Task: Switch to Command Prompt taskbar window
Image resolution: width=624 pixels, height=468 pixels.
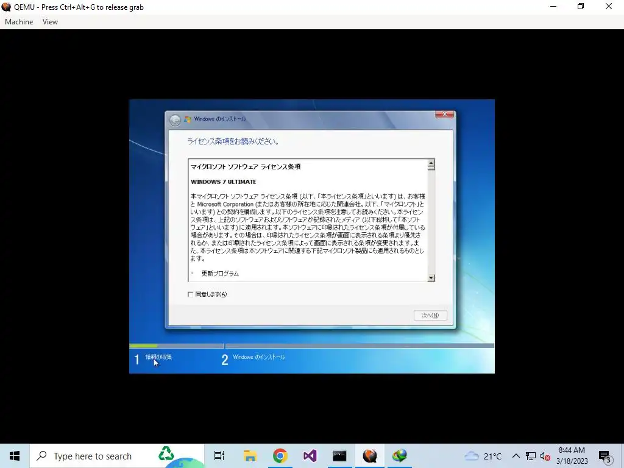Action: pyautogui.click(x=339, y=456)
